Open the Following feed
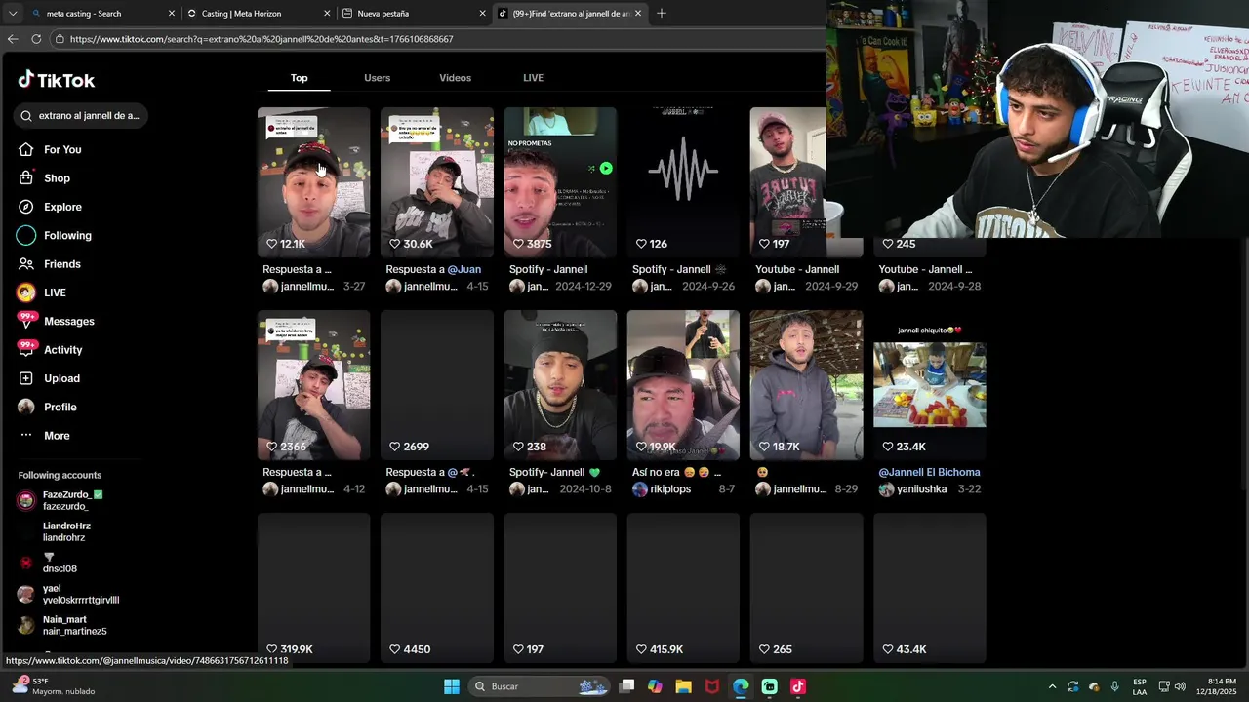1249x702 pixels. (x=67, y=235)
